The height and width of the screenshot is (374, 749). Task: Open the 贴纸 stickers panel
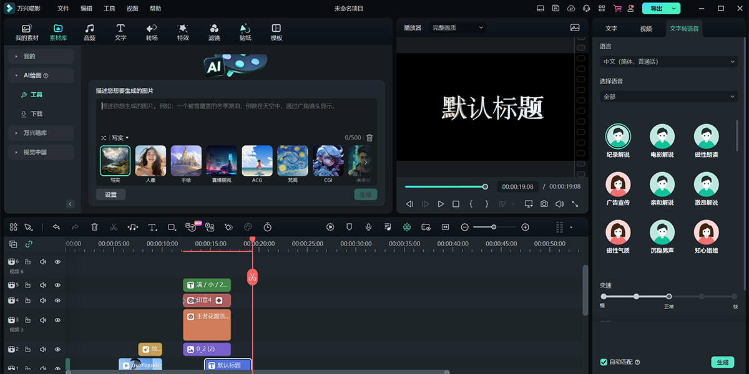point(245,32)
